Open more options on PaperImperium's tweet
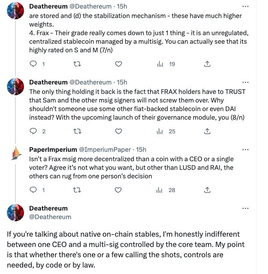 (x=245, y=150)
